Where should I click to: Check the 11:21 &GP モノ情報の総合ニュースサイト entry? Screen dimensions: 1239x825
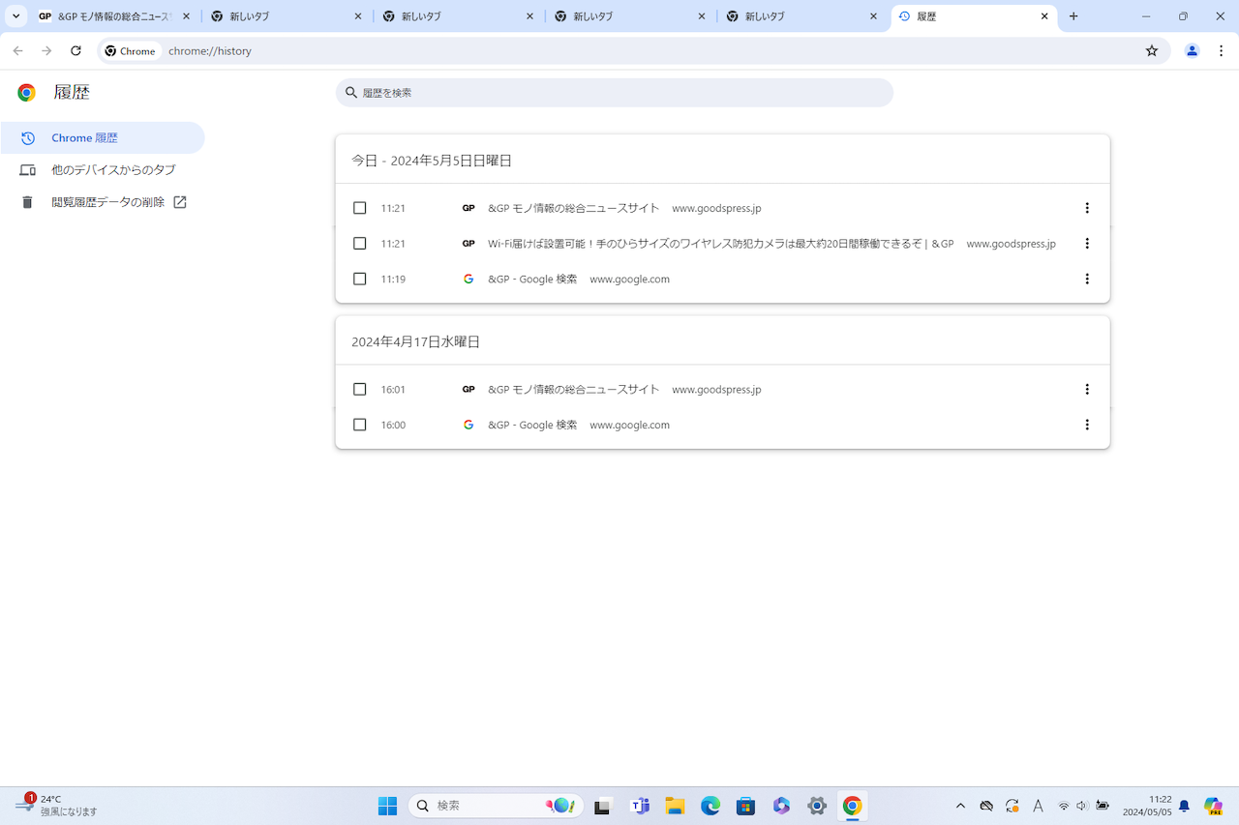pyautogui.click(x=360, y=208)
